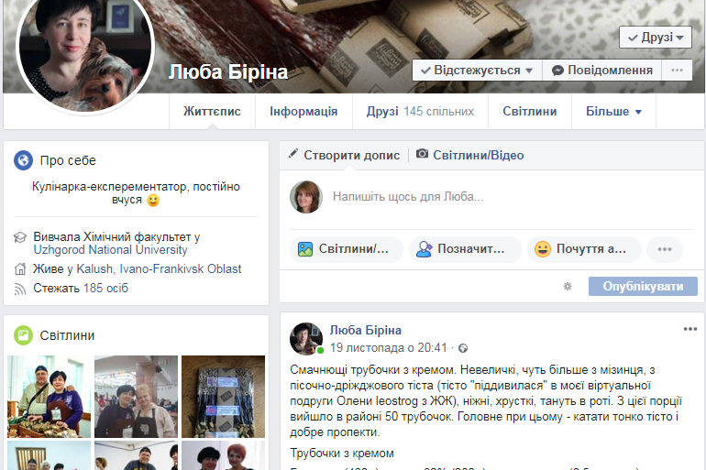
Task: Click the Люба Біріна profile name on cover
Action: 227,72
